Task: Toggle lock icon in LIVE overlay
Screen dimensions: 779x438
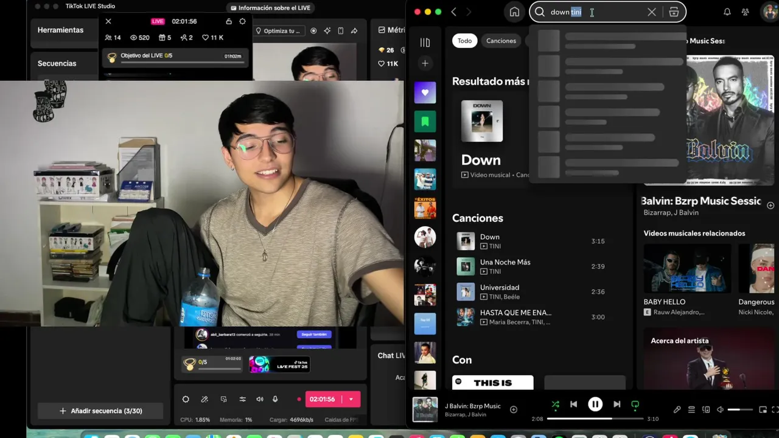Action: [229, 21]
